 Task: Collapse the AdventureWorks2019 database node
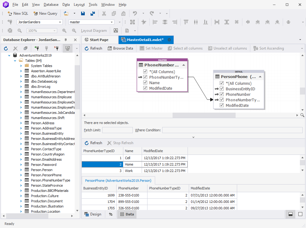click(9, 55)
